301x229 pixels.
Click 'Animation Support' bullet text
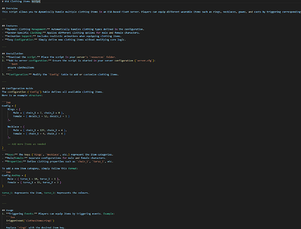click(x=20, y=36)
